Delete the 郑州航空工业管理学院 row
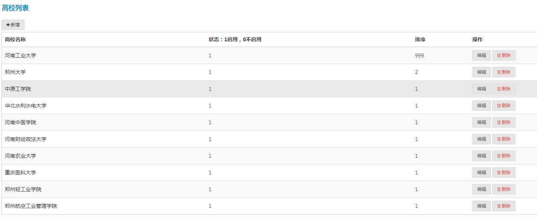This screenshot has height=222, width=537. [504, 206]
